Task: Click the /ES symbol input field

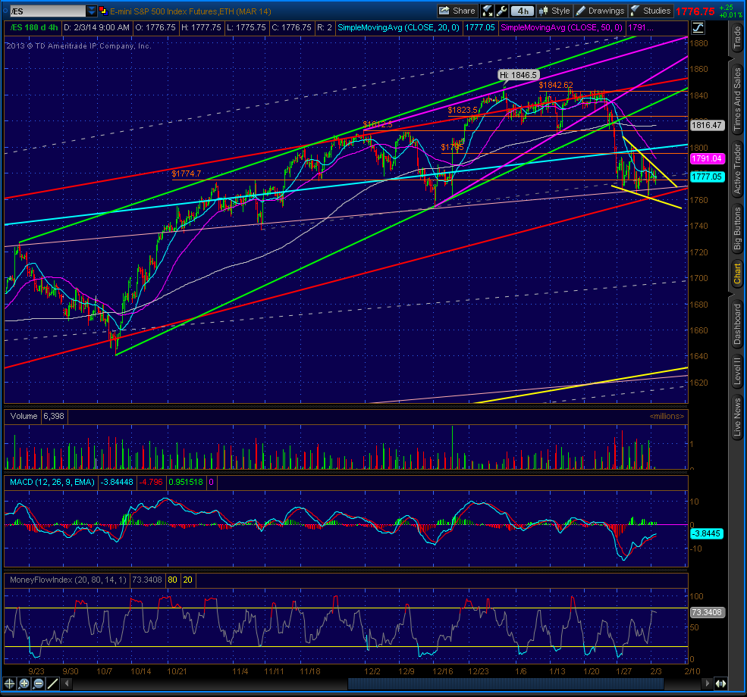Action: coord(48,11)
